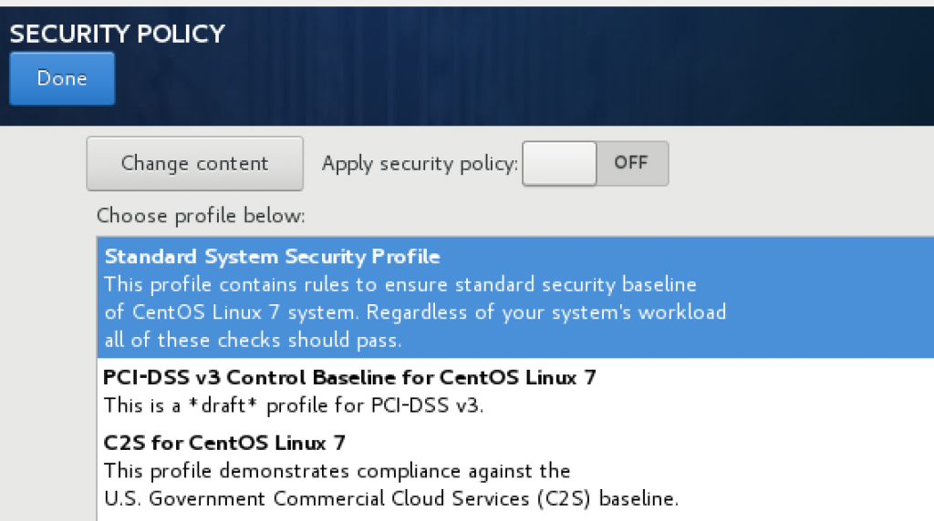Select PCI-DSS v3 Control Baseline profile
934x521 pixels.
point(515,391)
